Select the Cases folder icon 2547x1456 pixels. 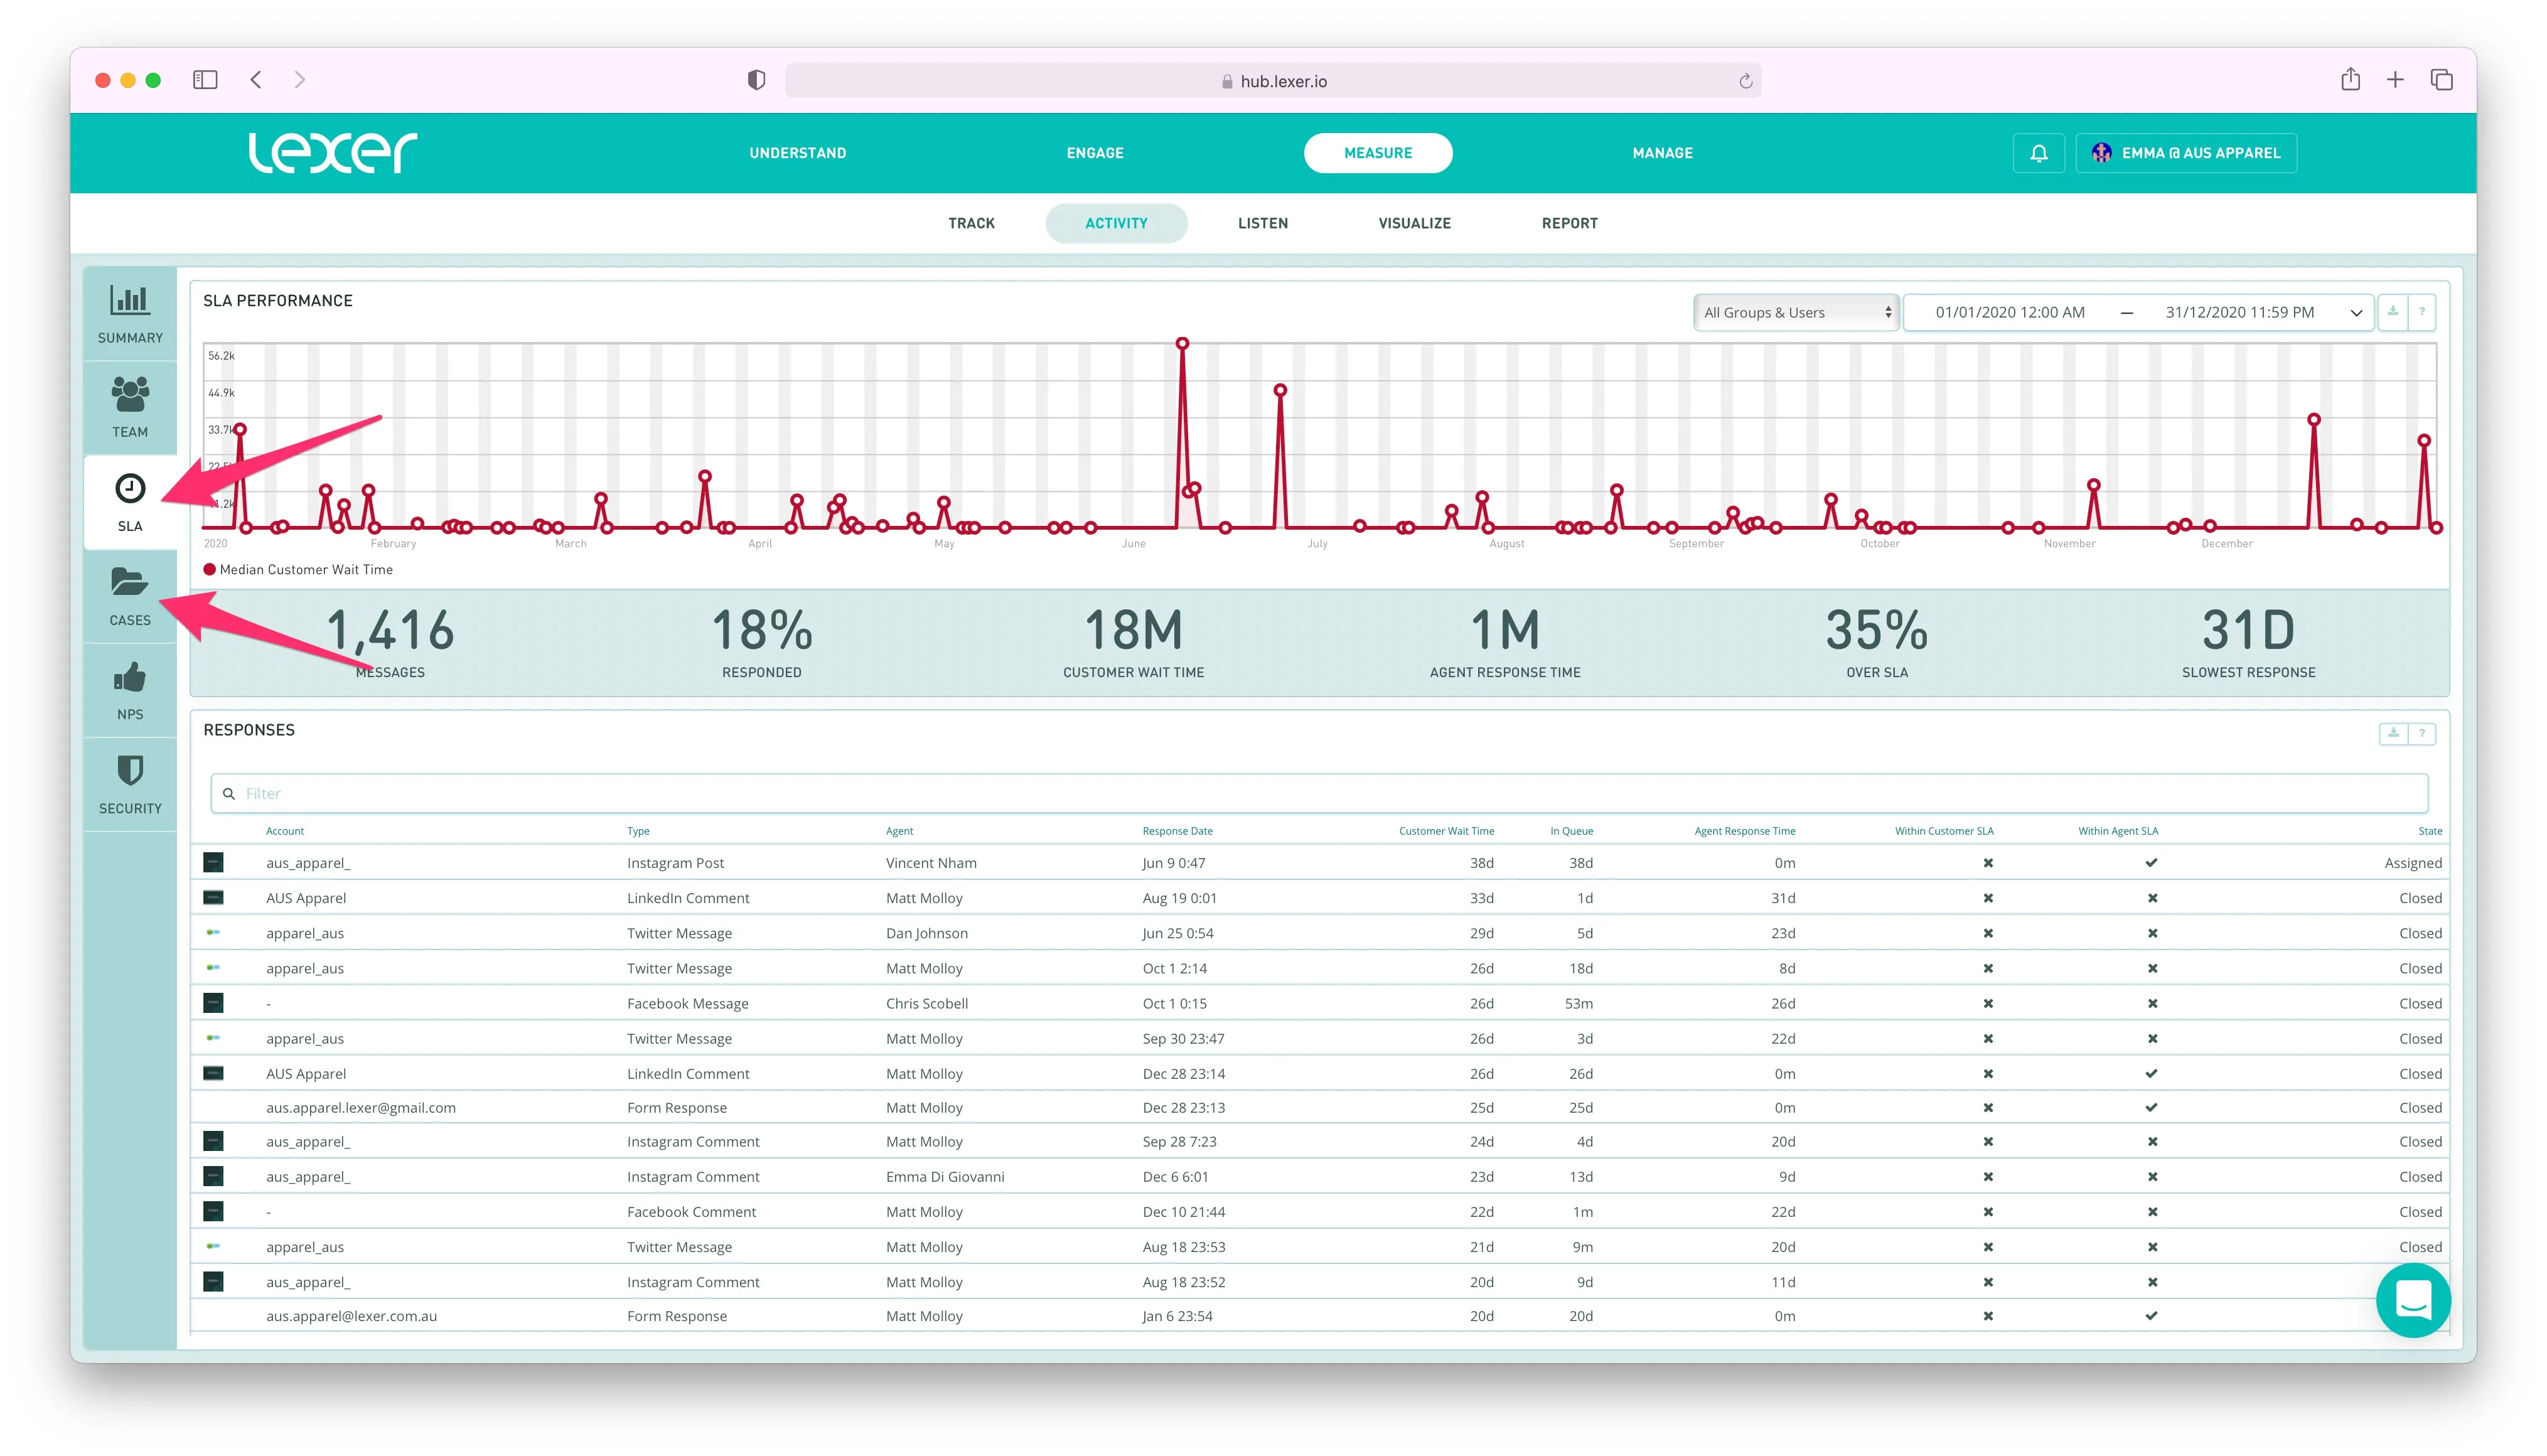[130, 582]
